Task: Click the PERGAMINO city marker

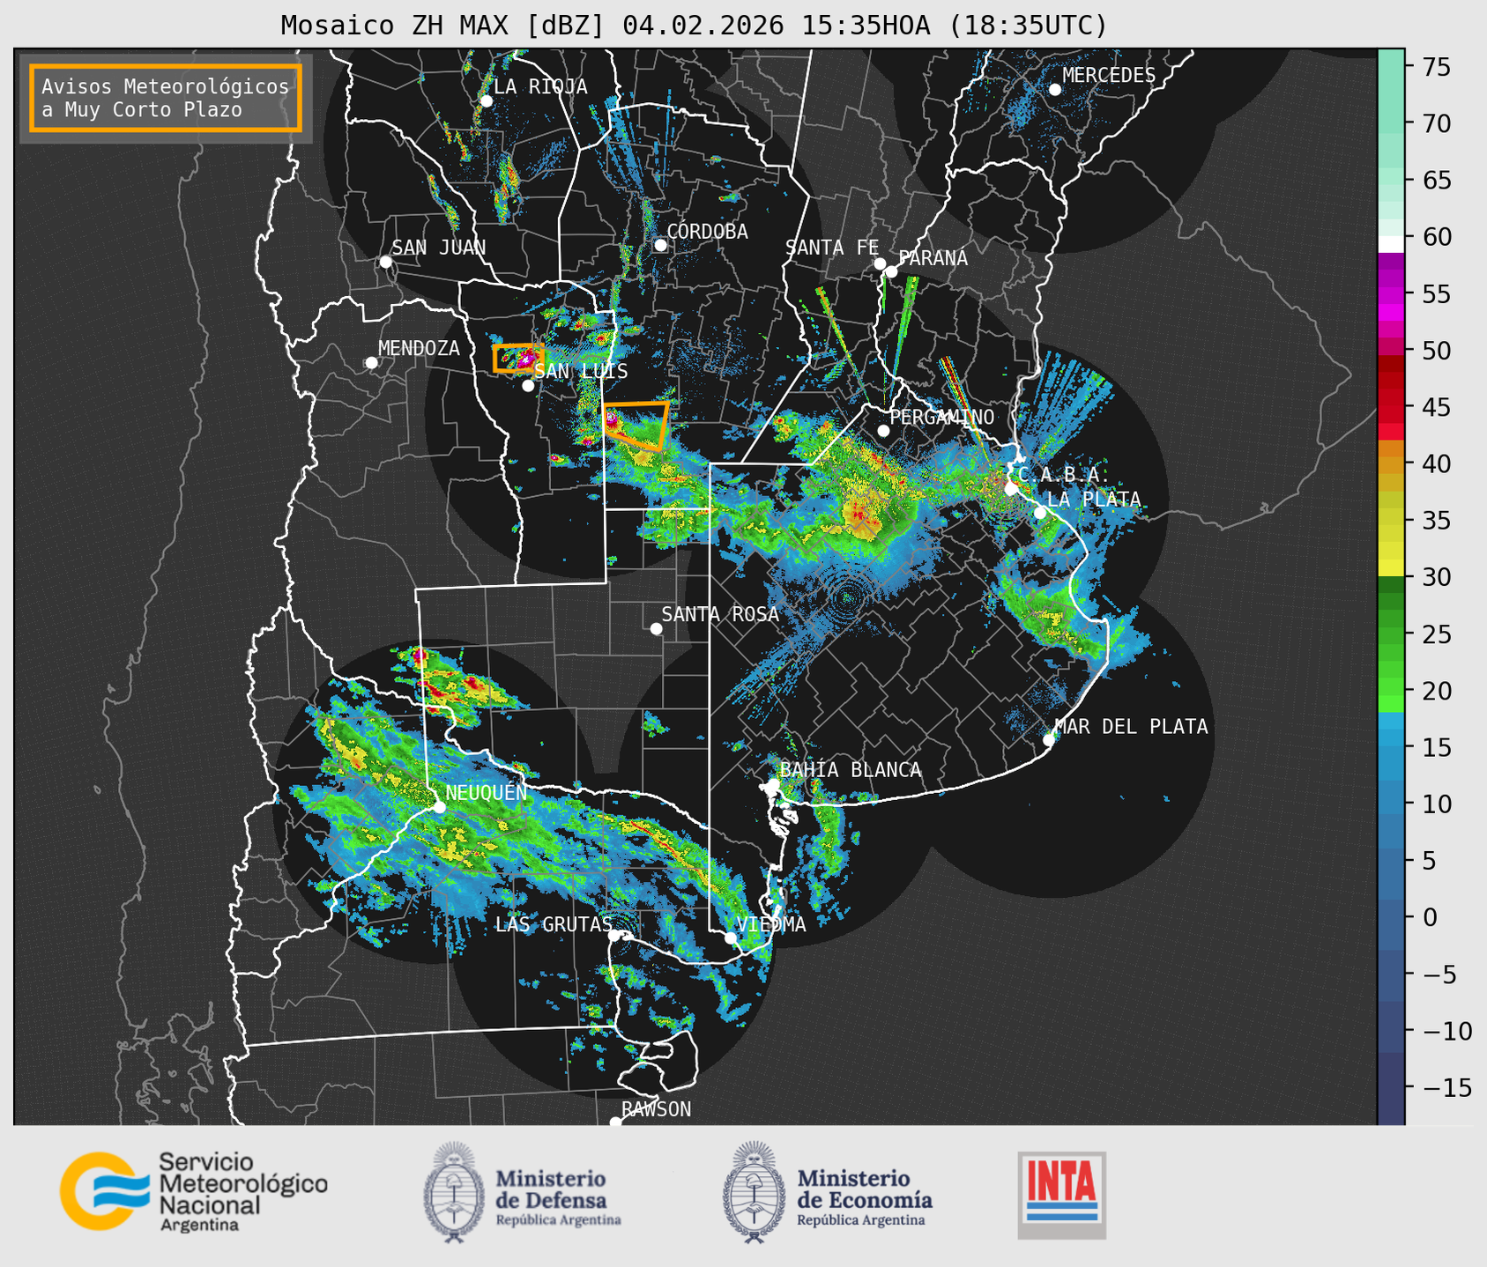Action: tap(883, 431)
